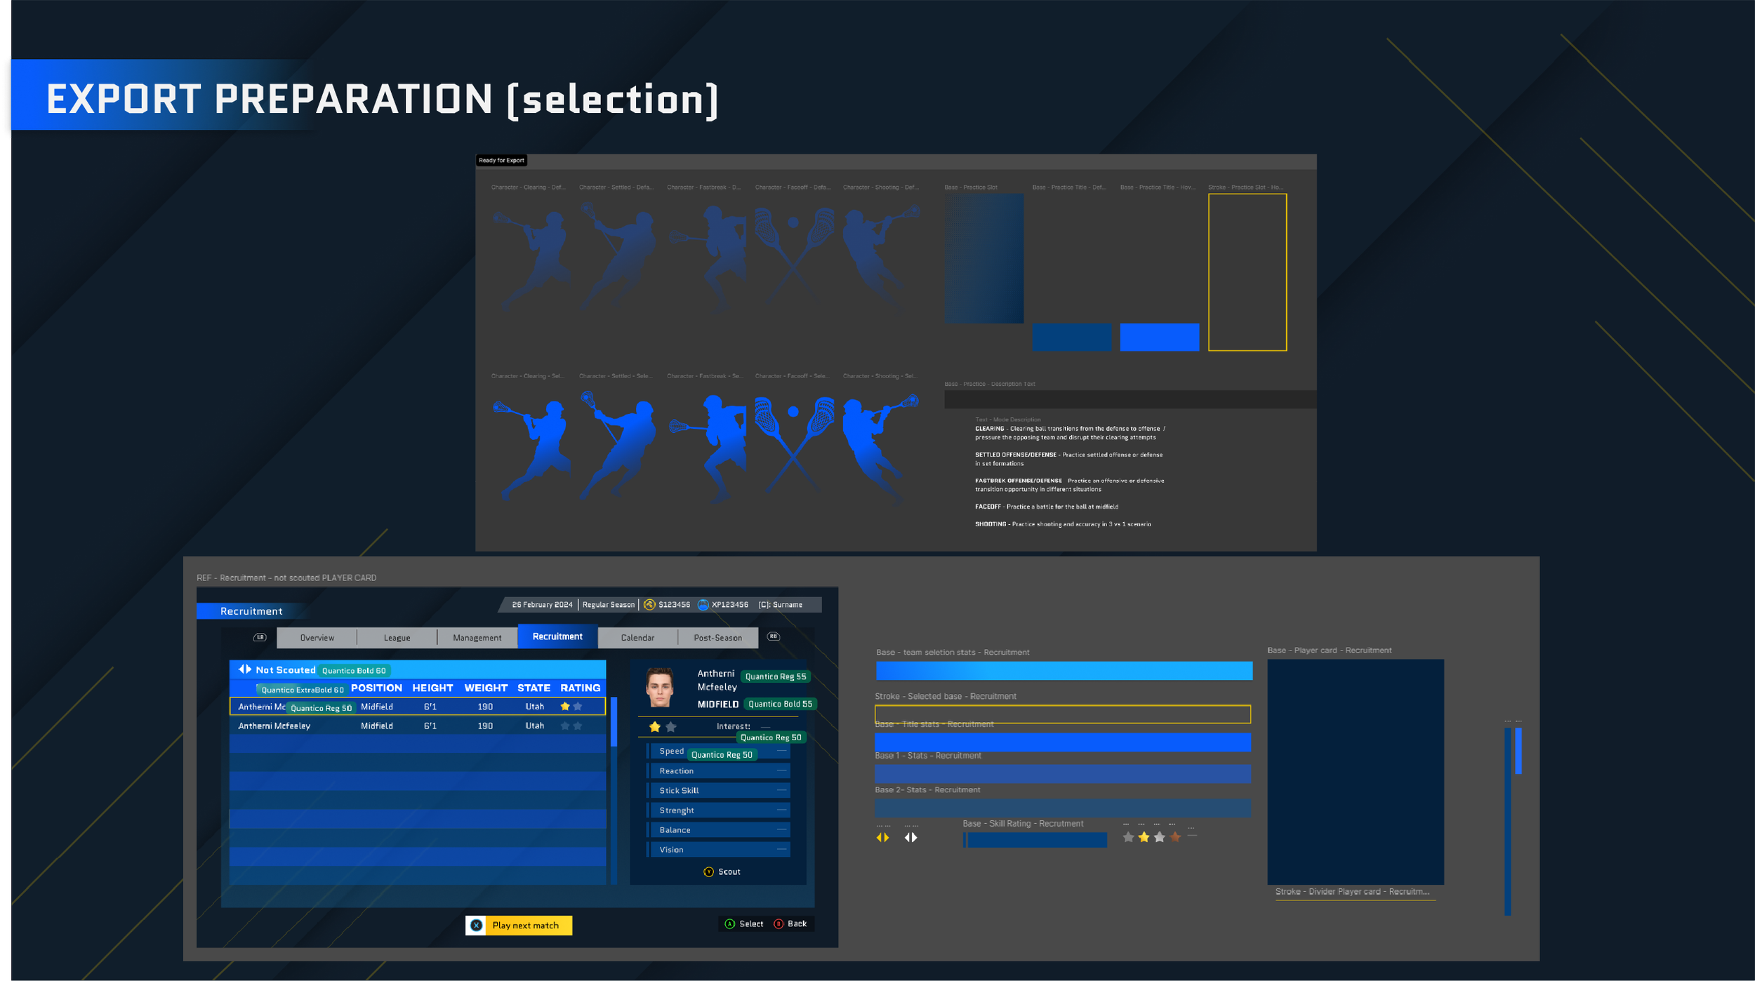Click the default Fastbreak character silhouette

tap(708, 259)
